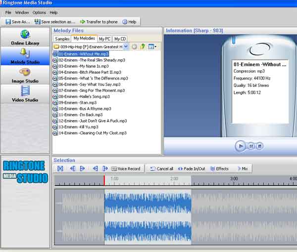
Task: Start Voice Record
Action: click(126, 168)
